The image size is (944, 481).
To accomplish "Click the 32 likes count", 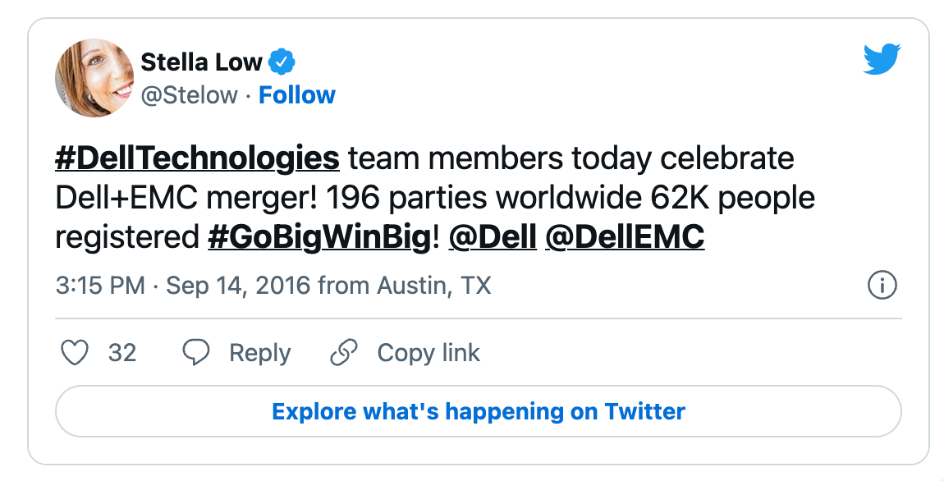I will click(122, 353).
